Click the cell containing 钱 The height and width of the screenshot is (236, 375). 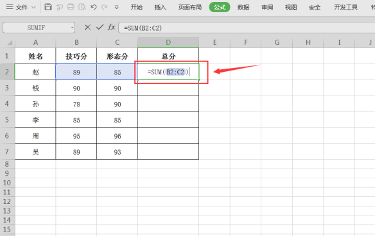[35, 88]
